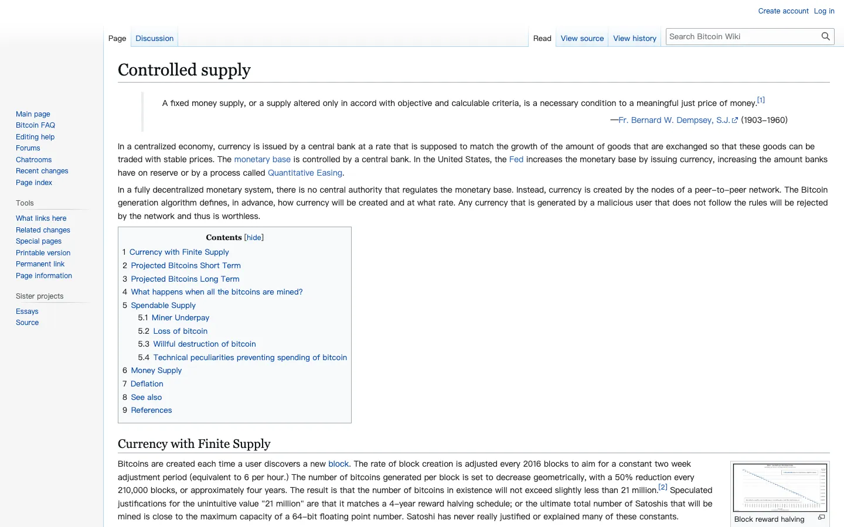This screenshot has height=527, width=844.
Task: Open the Printable version link
Action: 43,253
